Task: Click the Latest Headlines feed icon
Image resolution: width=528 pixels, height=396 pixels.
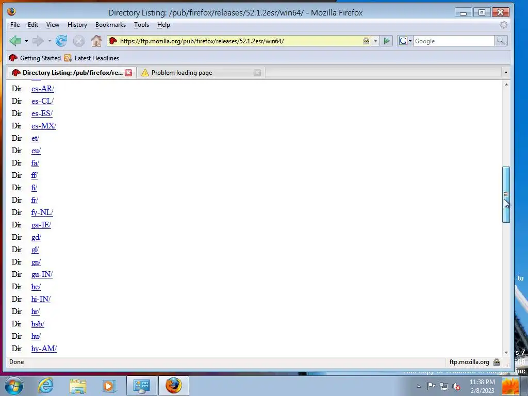Action: [68, 58]
